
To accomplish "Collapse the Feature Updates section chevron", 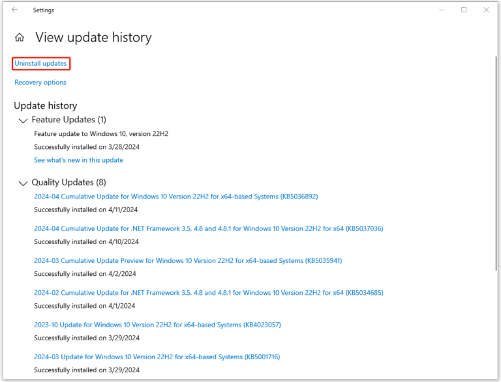I will tap(23, 120).
